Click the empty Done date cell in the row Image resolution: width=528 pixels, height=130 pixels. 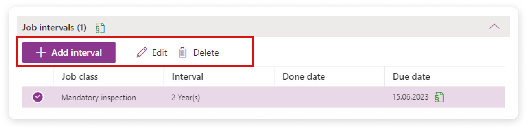click(329, 97)
